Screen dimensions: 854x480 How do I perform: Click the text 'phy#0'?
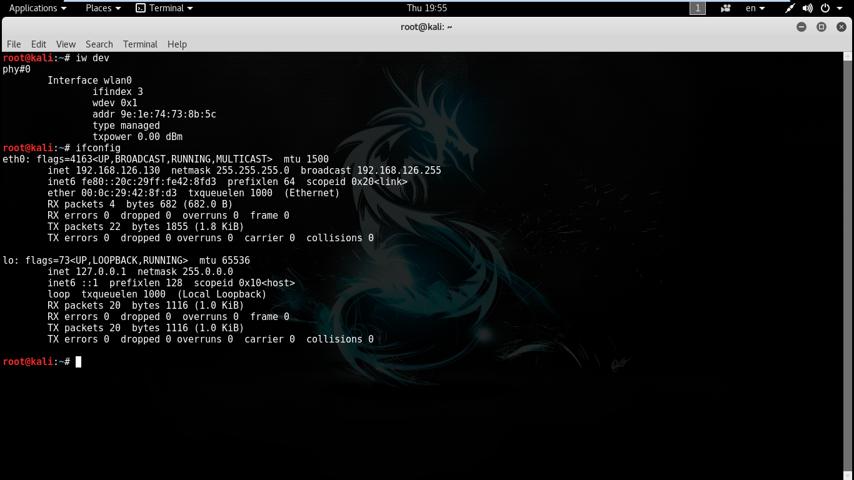point(16,69)
